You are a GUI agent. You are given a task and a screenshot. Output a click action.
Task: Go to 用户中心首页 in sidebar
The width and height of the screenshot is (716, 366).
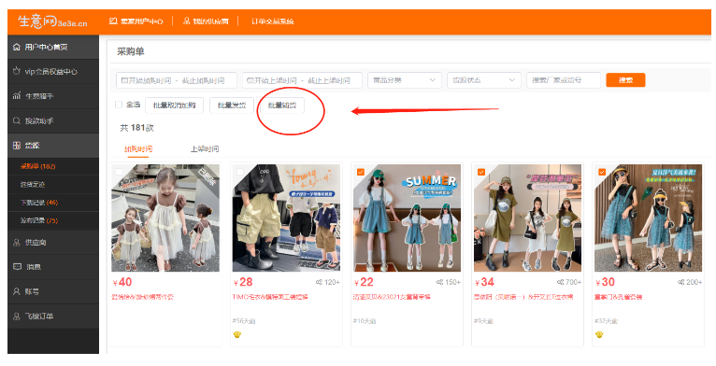coord(53,47)
